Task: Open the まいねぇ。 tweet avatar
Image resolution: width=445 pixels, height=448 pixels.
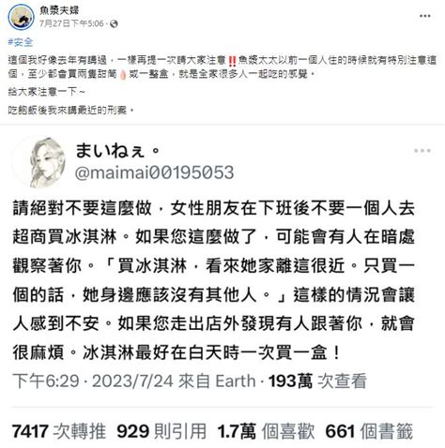Action: point(47,162)
